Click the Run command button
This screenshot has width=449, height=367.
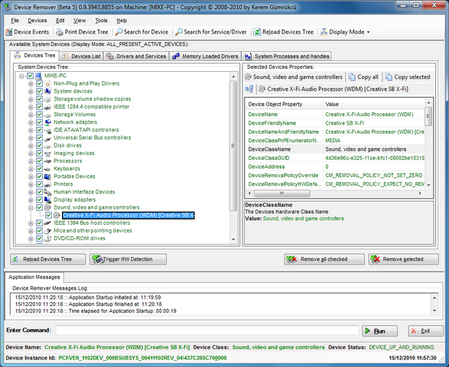379,331
